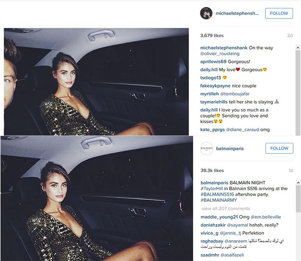Click the balmainparis username header

[230, 149]
